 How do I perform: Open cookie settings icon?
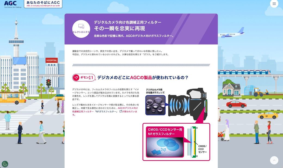[5, 164]
